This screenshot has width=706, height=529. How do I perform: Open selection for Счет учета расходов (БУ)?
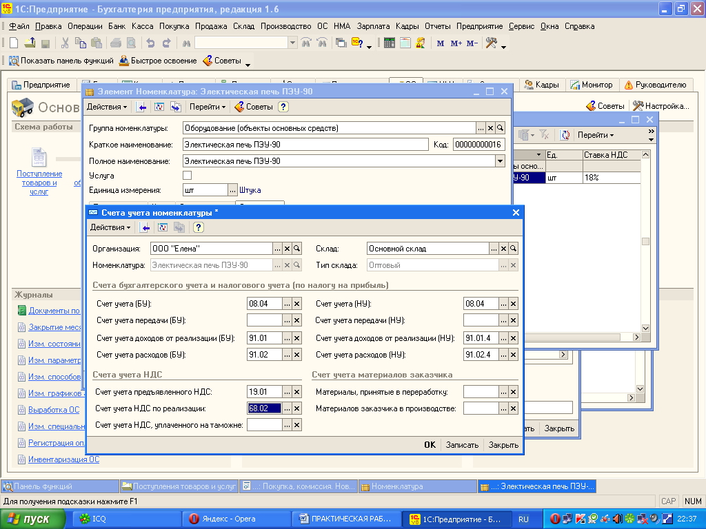[x=288, y=355]
